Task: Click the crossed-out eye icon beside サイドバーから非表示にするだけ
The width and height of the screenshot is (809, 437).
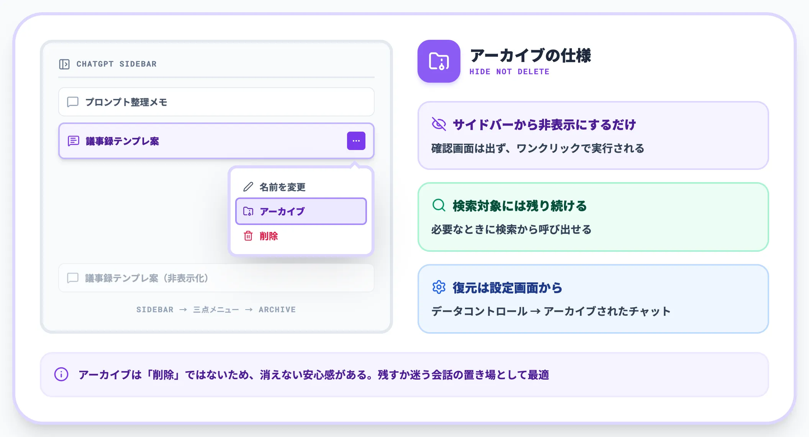Action: (x=439, y=124)
